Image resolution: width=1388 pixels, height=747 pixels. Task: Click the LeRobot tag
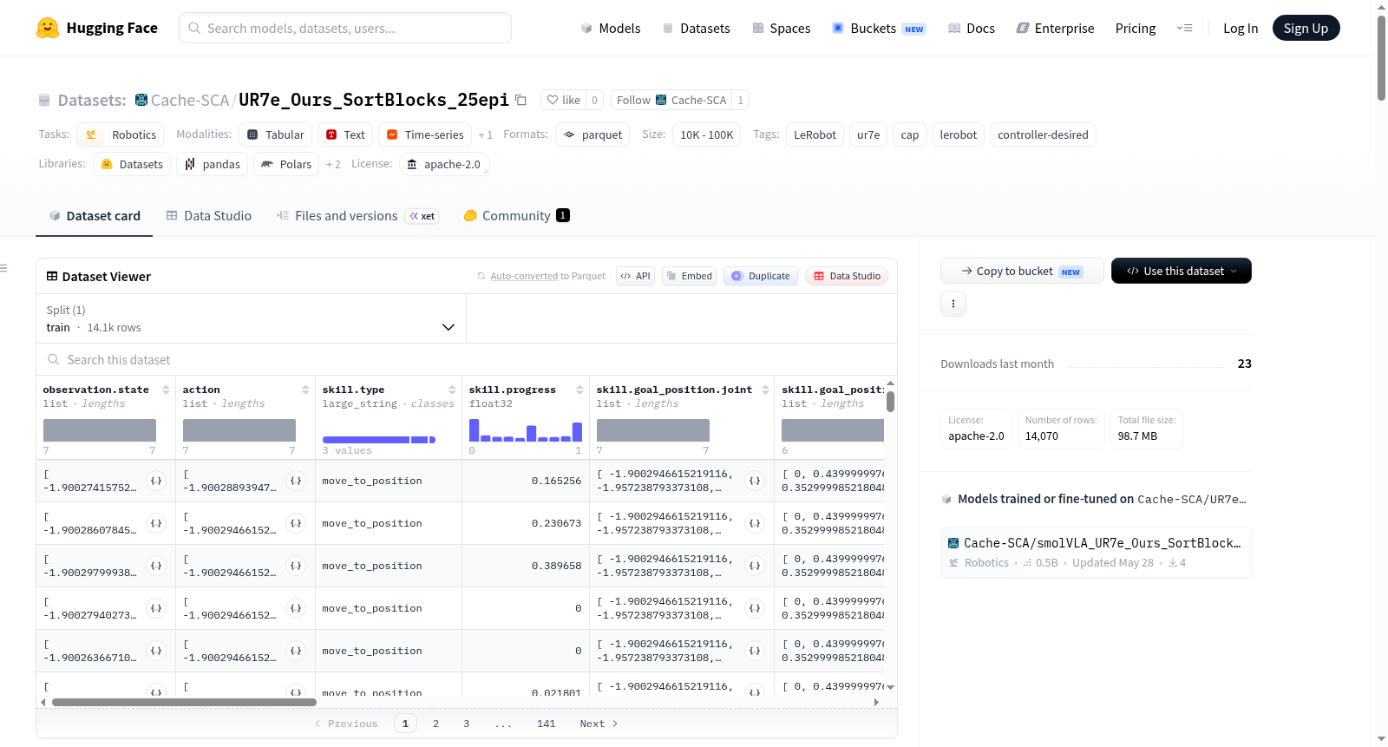pyautogui.click(x=815, y=134)
